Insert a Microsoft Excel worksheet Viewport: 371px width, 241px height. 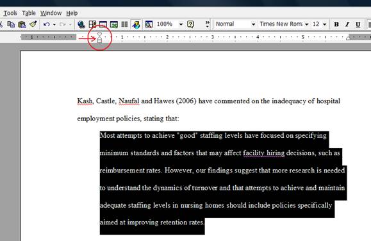[x=114, y=24]
